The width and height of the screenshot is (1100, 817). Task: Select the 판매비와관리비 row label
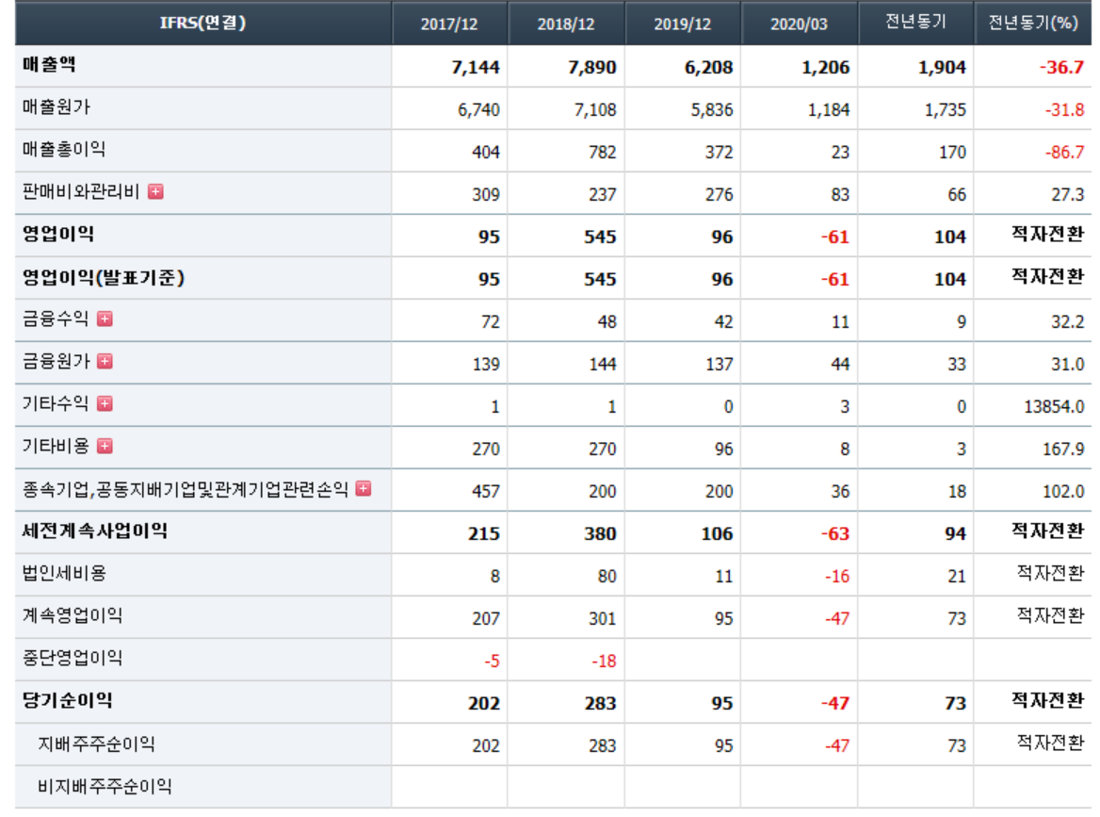pyautogui.click(x=81, y=191)
